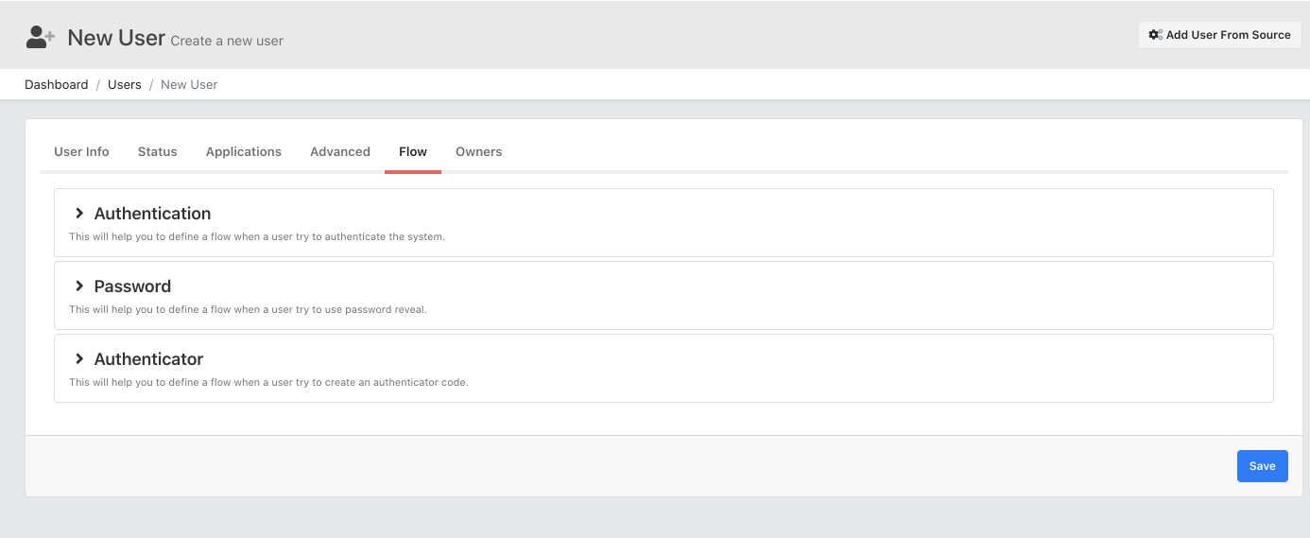The height and width of the screenshot is (538, 1310).
Task: Expand the Password section chevron
Action: click(x=79, y=286)
